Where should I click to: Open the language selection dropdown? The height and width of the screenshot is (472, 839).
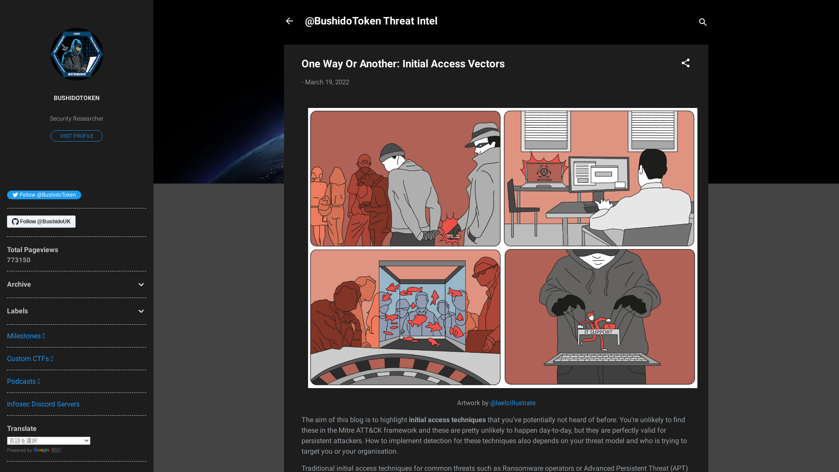[49, 441]
